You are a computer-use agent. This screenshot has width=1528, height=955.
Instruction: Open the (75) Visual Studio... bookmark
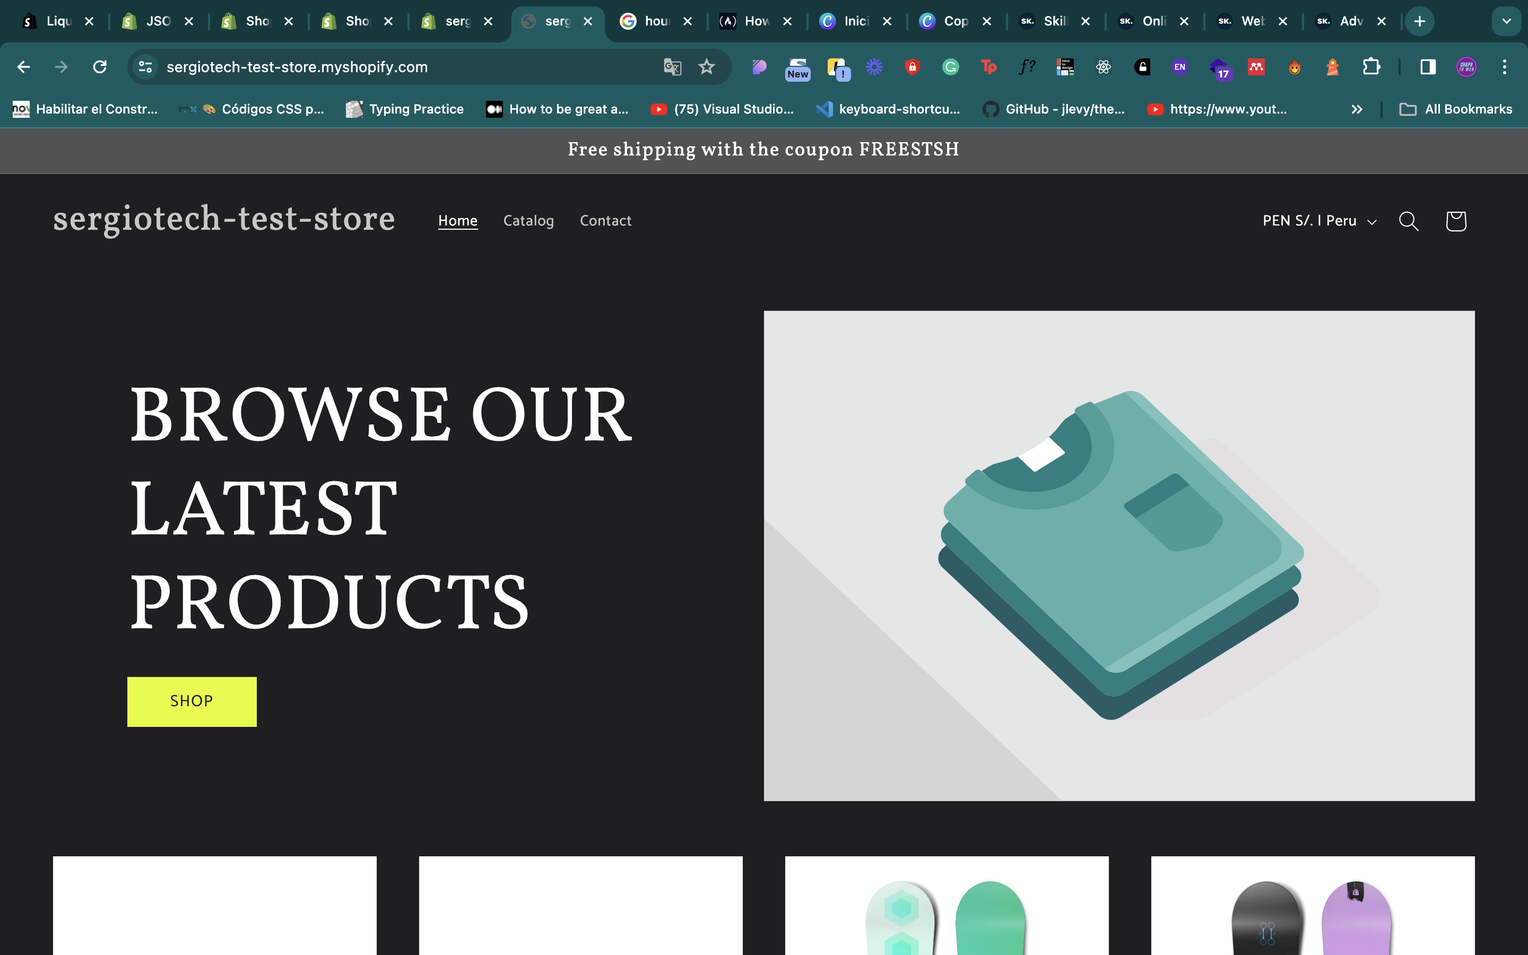(x=722, y=109)
